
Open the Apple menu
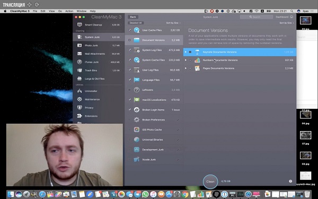coord(5,11)
